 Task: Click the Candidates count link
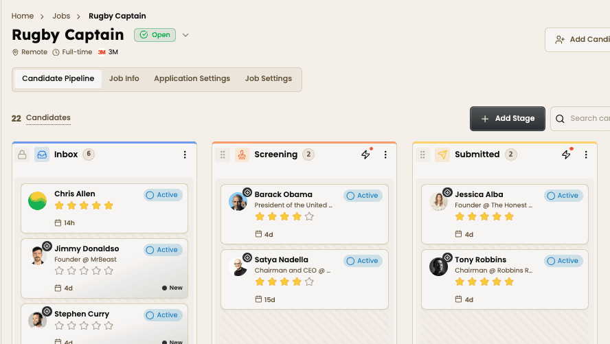(x=48, y=118)
